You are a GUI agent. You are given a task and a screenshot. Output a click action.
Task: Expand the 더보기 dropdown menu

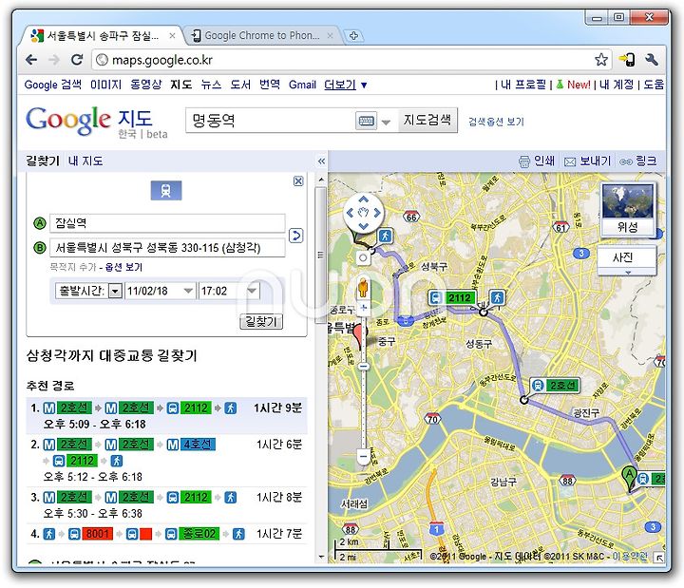click(345, 85)
